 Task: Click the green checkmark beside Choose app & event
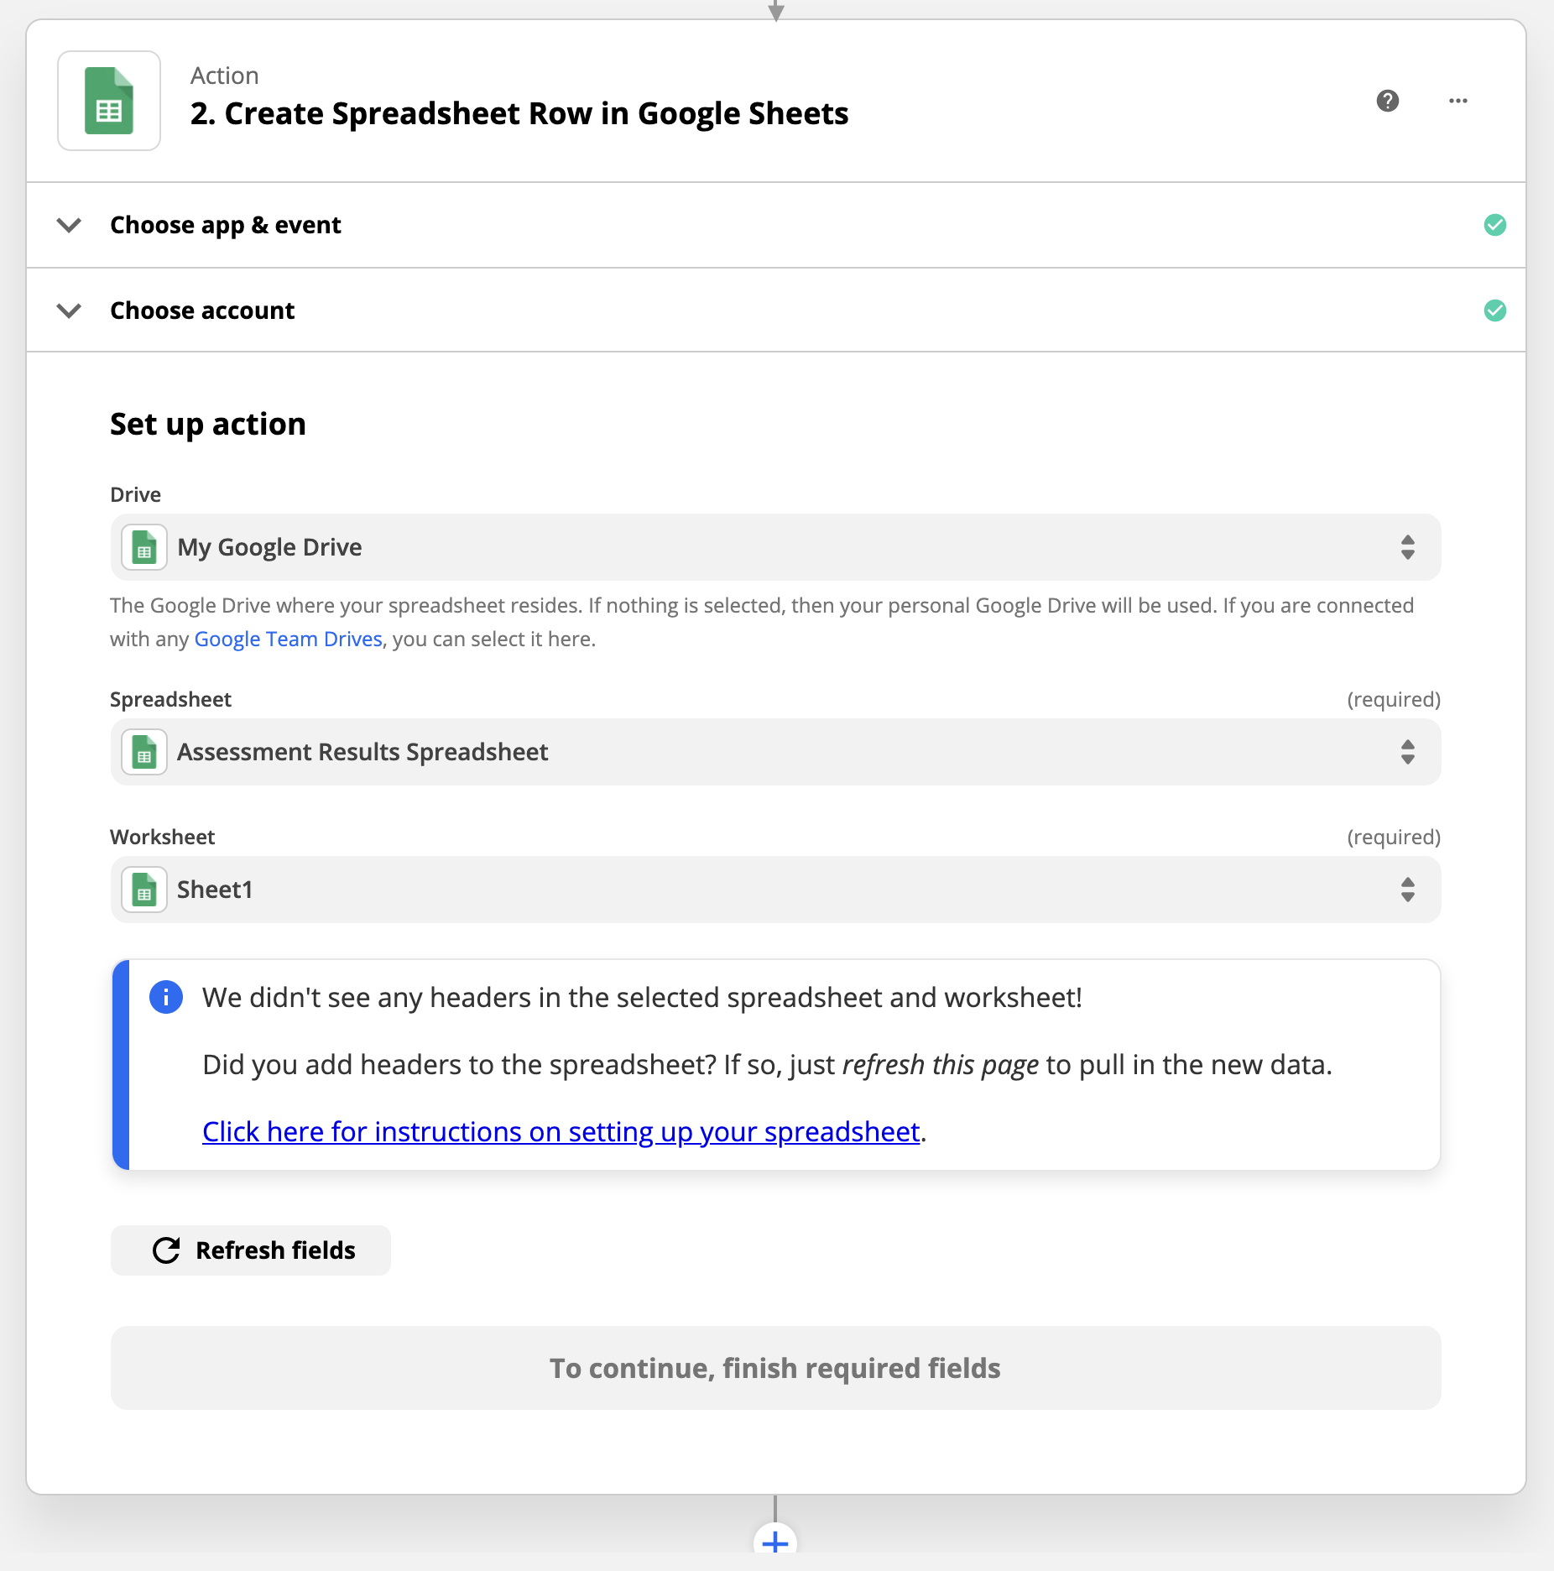[x=1495, y=225]
